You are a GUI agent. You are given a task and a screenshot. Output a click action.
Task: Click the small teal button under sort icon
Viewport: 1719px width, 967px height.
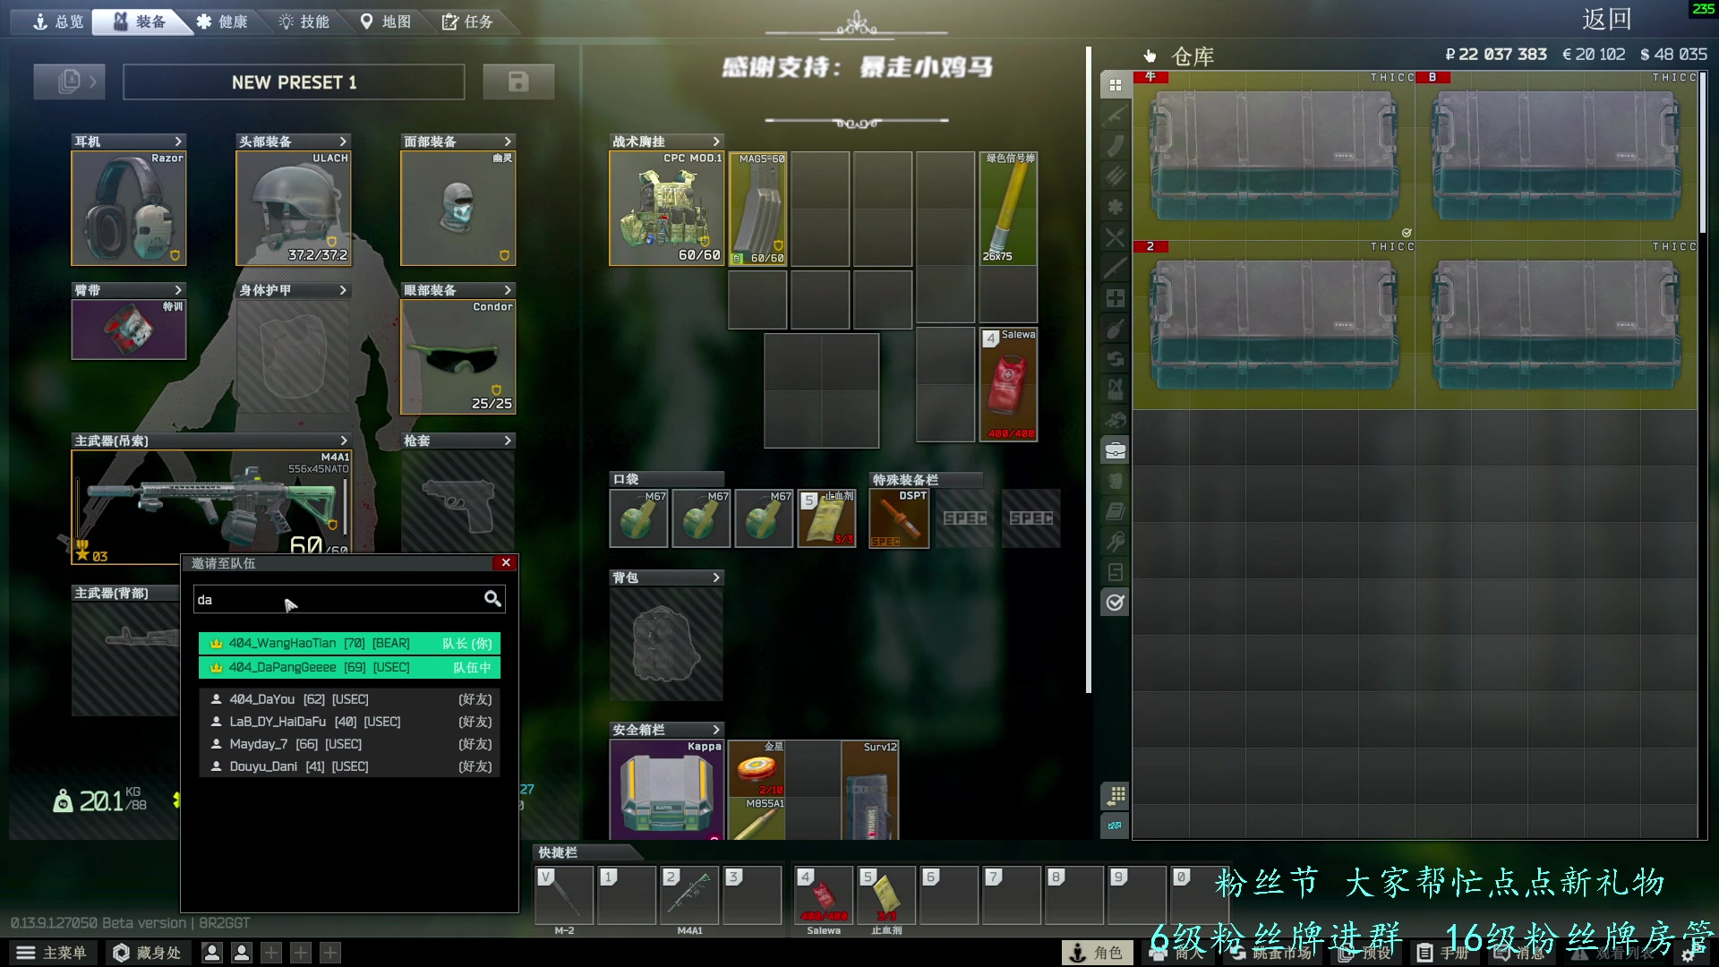point(1115,826)
